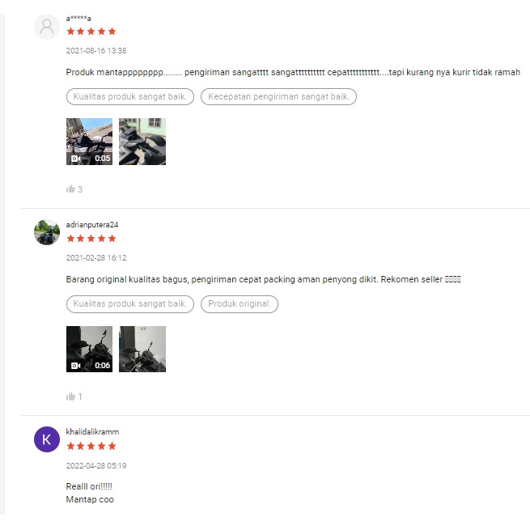This screenshot has height=530, width=530.
Task: Open the adrianputera24 username link
Action: coord(92,225)
